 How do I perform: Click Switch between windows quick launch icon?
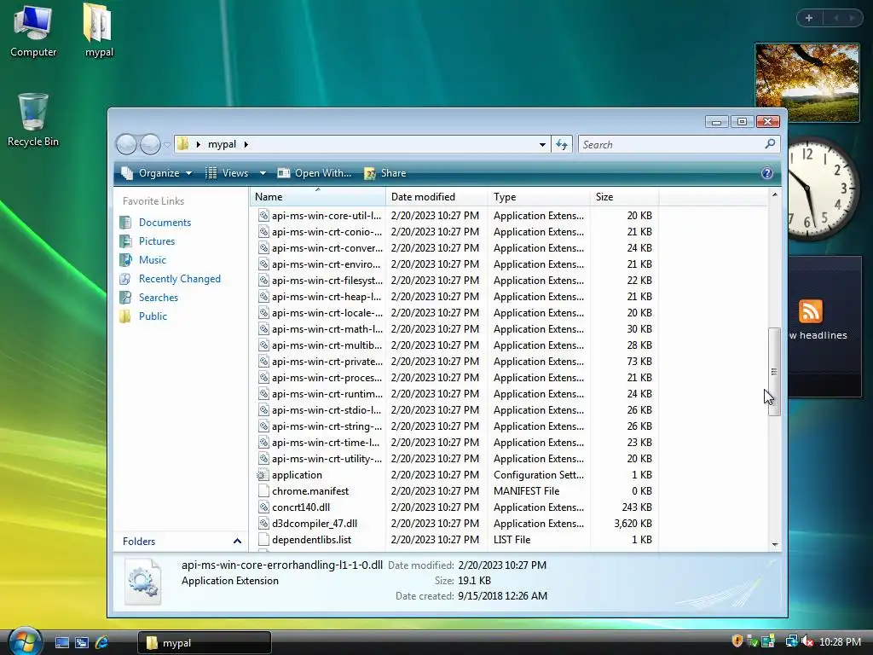pos(82,643)
